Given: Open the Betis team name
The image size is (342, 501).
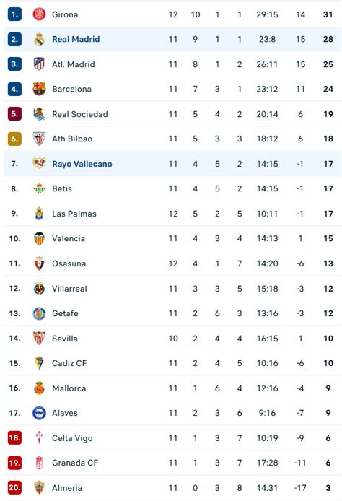Looking at the screenshot, I should (x=62, y=188).
